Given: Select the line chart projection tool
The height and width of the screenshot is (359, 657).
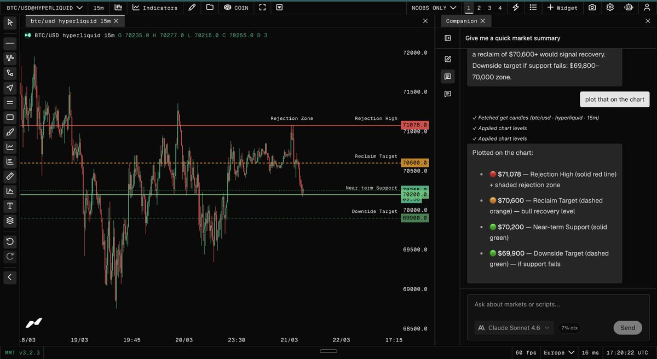Looking at the screenshot, I should pyautogui.click(x=10, y=147).
